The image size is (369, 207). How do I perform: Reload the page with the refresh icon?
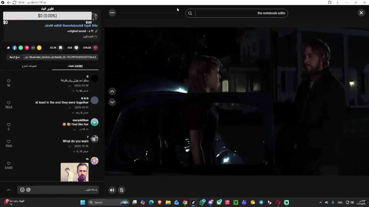click(14, 3)
